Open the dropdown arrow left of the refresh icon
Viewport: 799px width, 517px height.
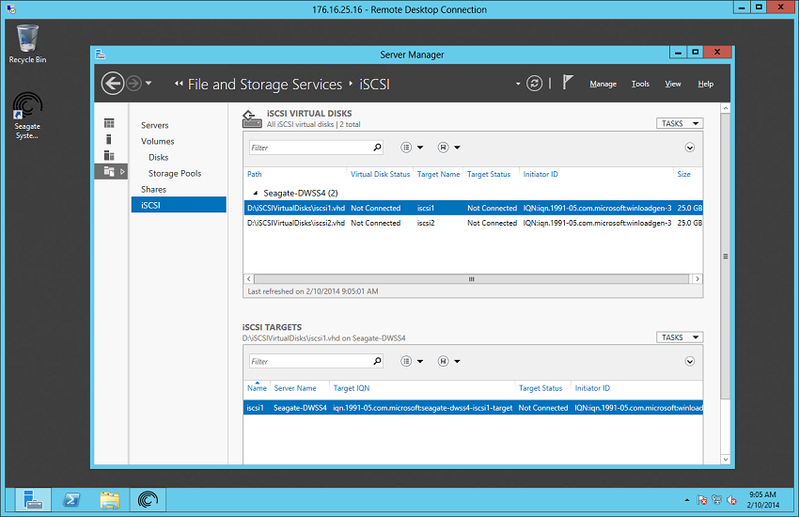point(518,84)
